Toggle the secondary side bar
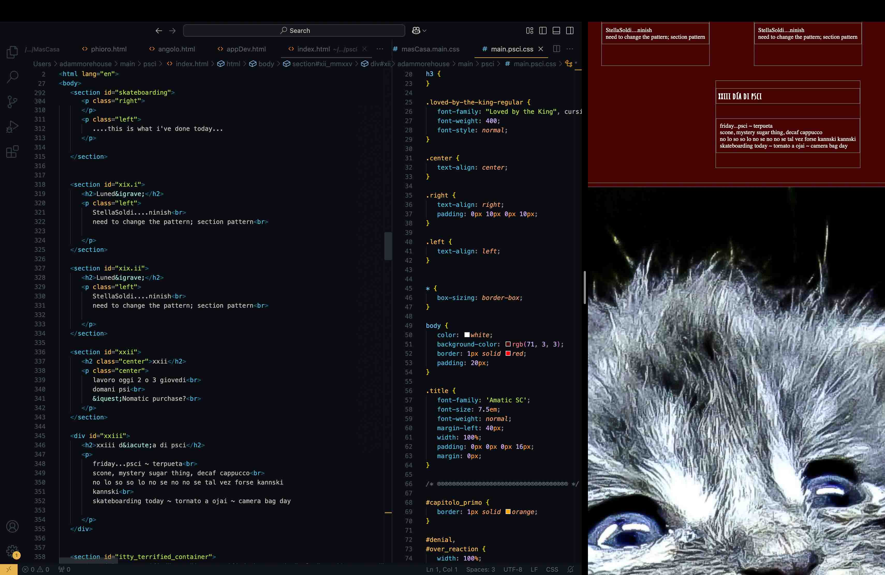 click(x=570, y=31)
